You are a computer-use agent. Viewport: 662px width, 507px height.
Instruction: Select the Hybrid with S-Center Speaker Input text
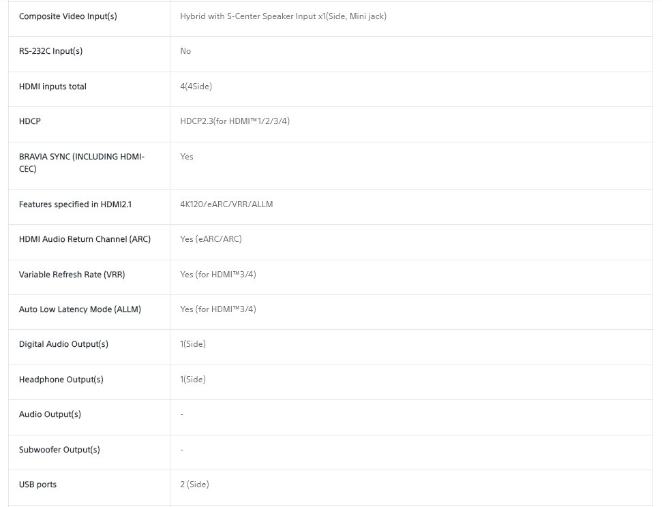pos(248,16)
